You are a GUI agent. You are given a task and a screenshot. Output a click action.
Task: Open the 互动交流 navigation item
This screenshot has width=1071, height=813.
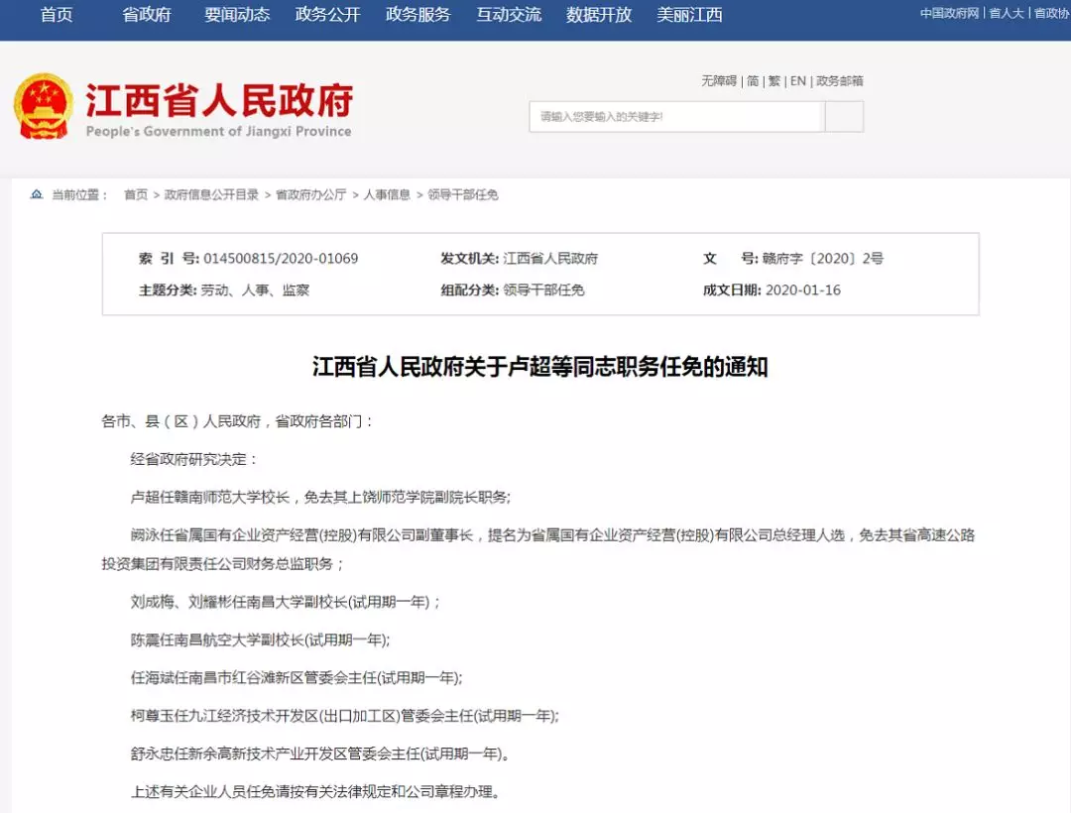click(x=509, y=17)
